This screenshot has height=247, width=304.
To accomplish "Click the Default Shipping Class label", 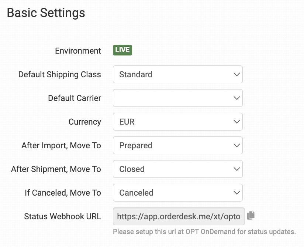I will tap(60, 74).
